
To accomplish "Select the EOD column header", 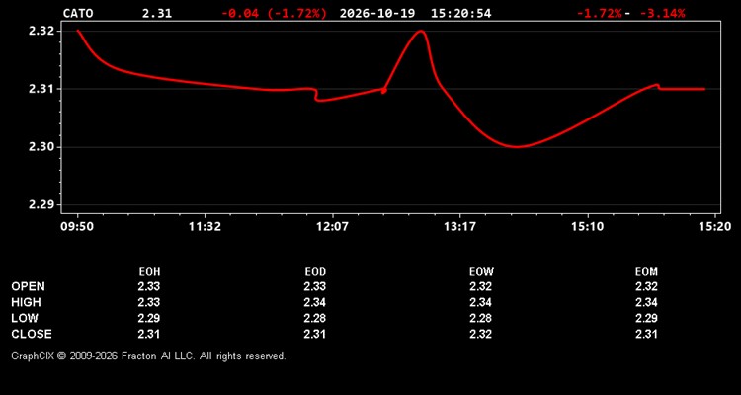I will [315, 272].
